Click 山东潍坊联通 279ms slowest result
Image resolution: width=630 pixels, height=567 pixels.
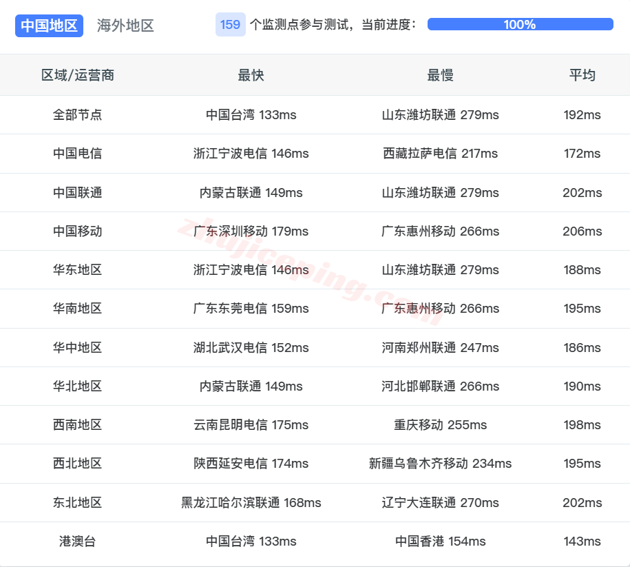[x=439, y=115]
